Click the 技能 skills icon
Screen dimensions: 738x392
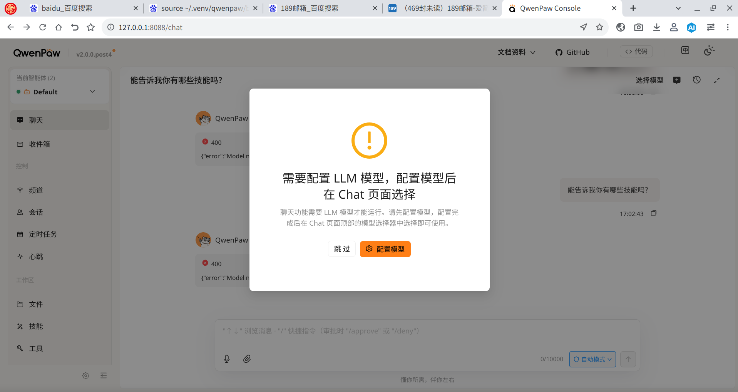[20, 326]
